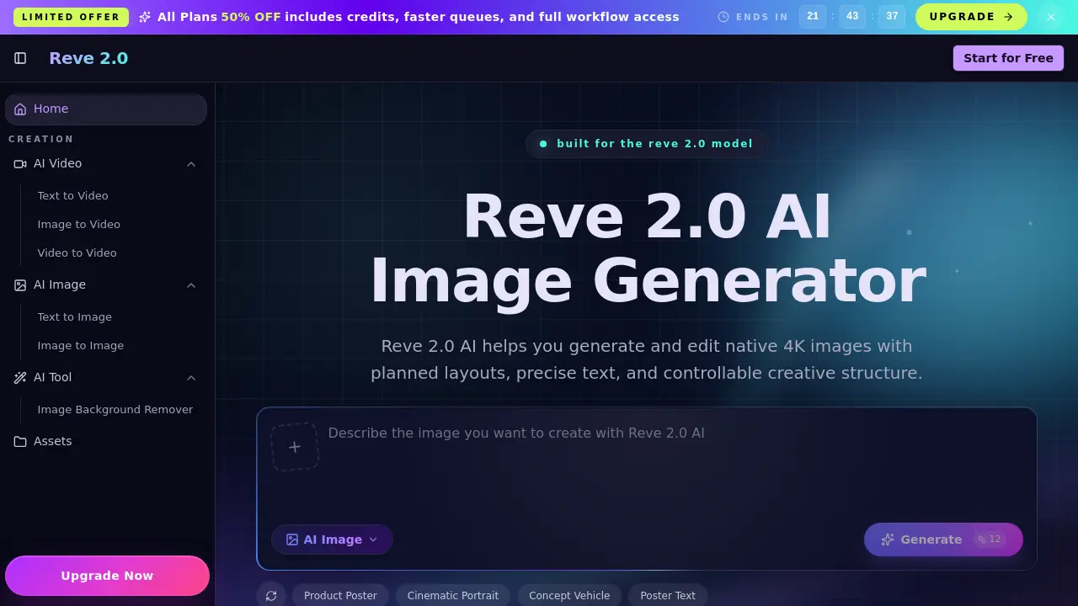Select the Cinematic Portrait suggestion

453,596
